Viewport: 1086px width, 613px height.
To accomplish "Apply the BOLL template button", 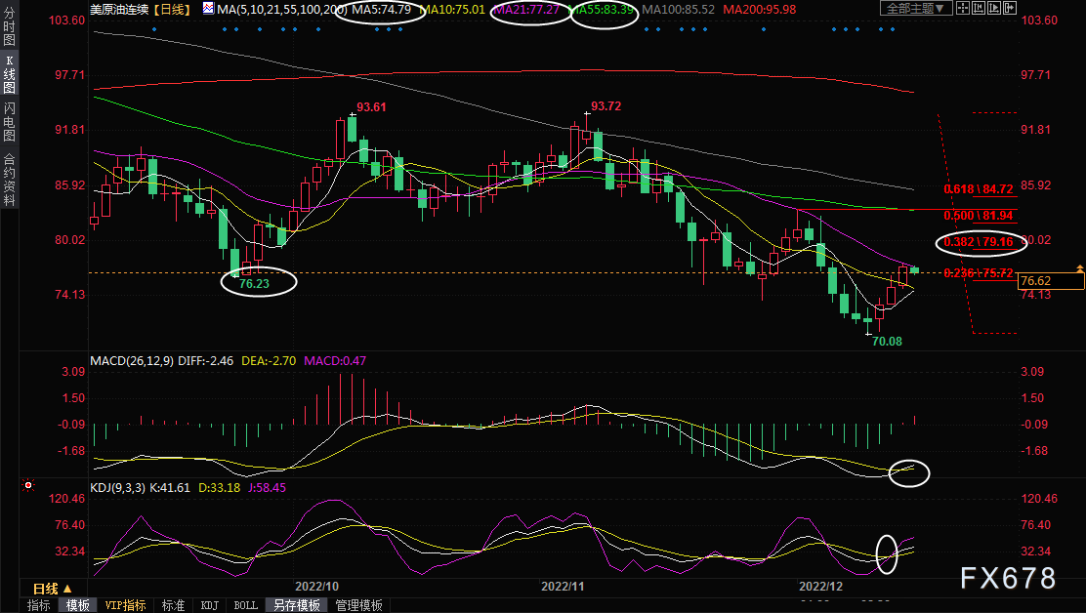I will tap(246, 605).
